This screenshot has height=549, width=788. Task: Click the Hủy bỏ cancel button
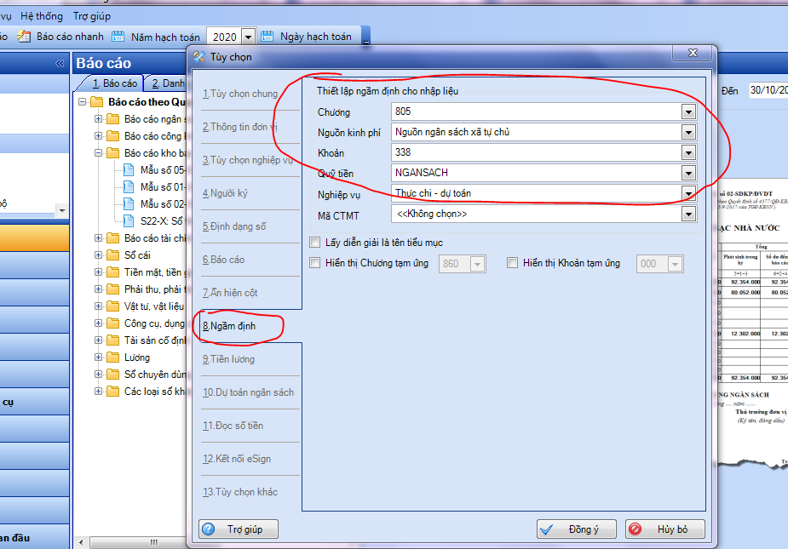(664, 529)
